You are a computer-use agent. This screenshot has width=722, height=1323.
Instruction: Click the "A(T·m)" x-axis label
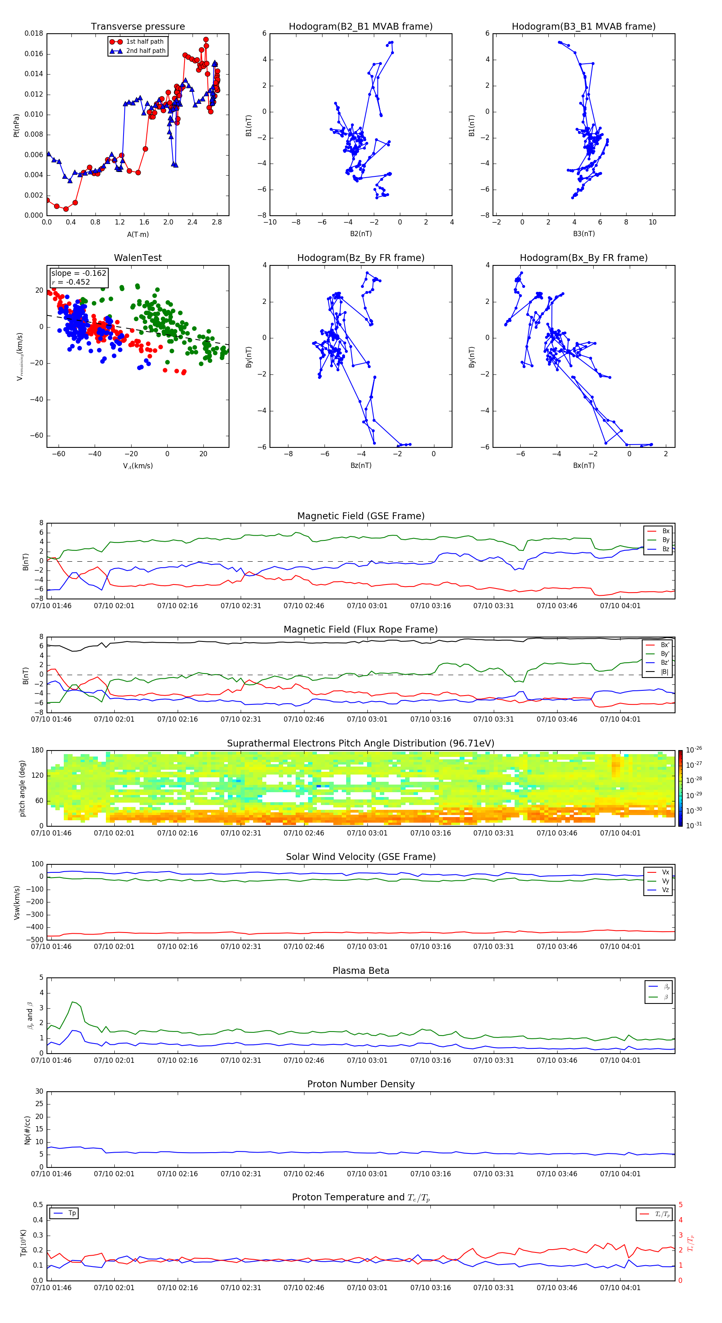[138, 235]
